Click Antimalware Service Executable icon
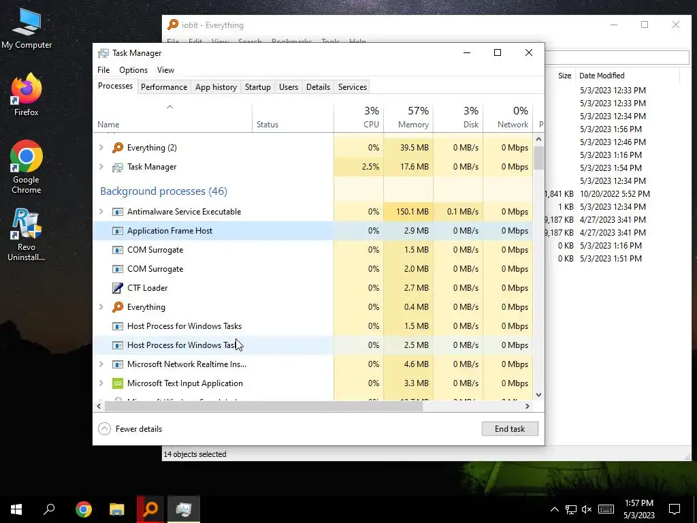 117,212
